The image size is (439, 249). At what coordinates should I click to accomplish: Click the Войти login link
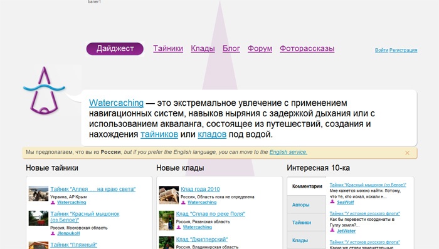click(x=381, y=50)
